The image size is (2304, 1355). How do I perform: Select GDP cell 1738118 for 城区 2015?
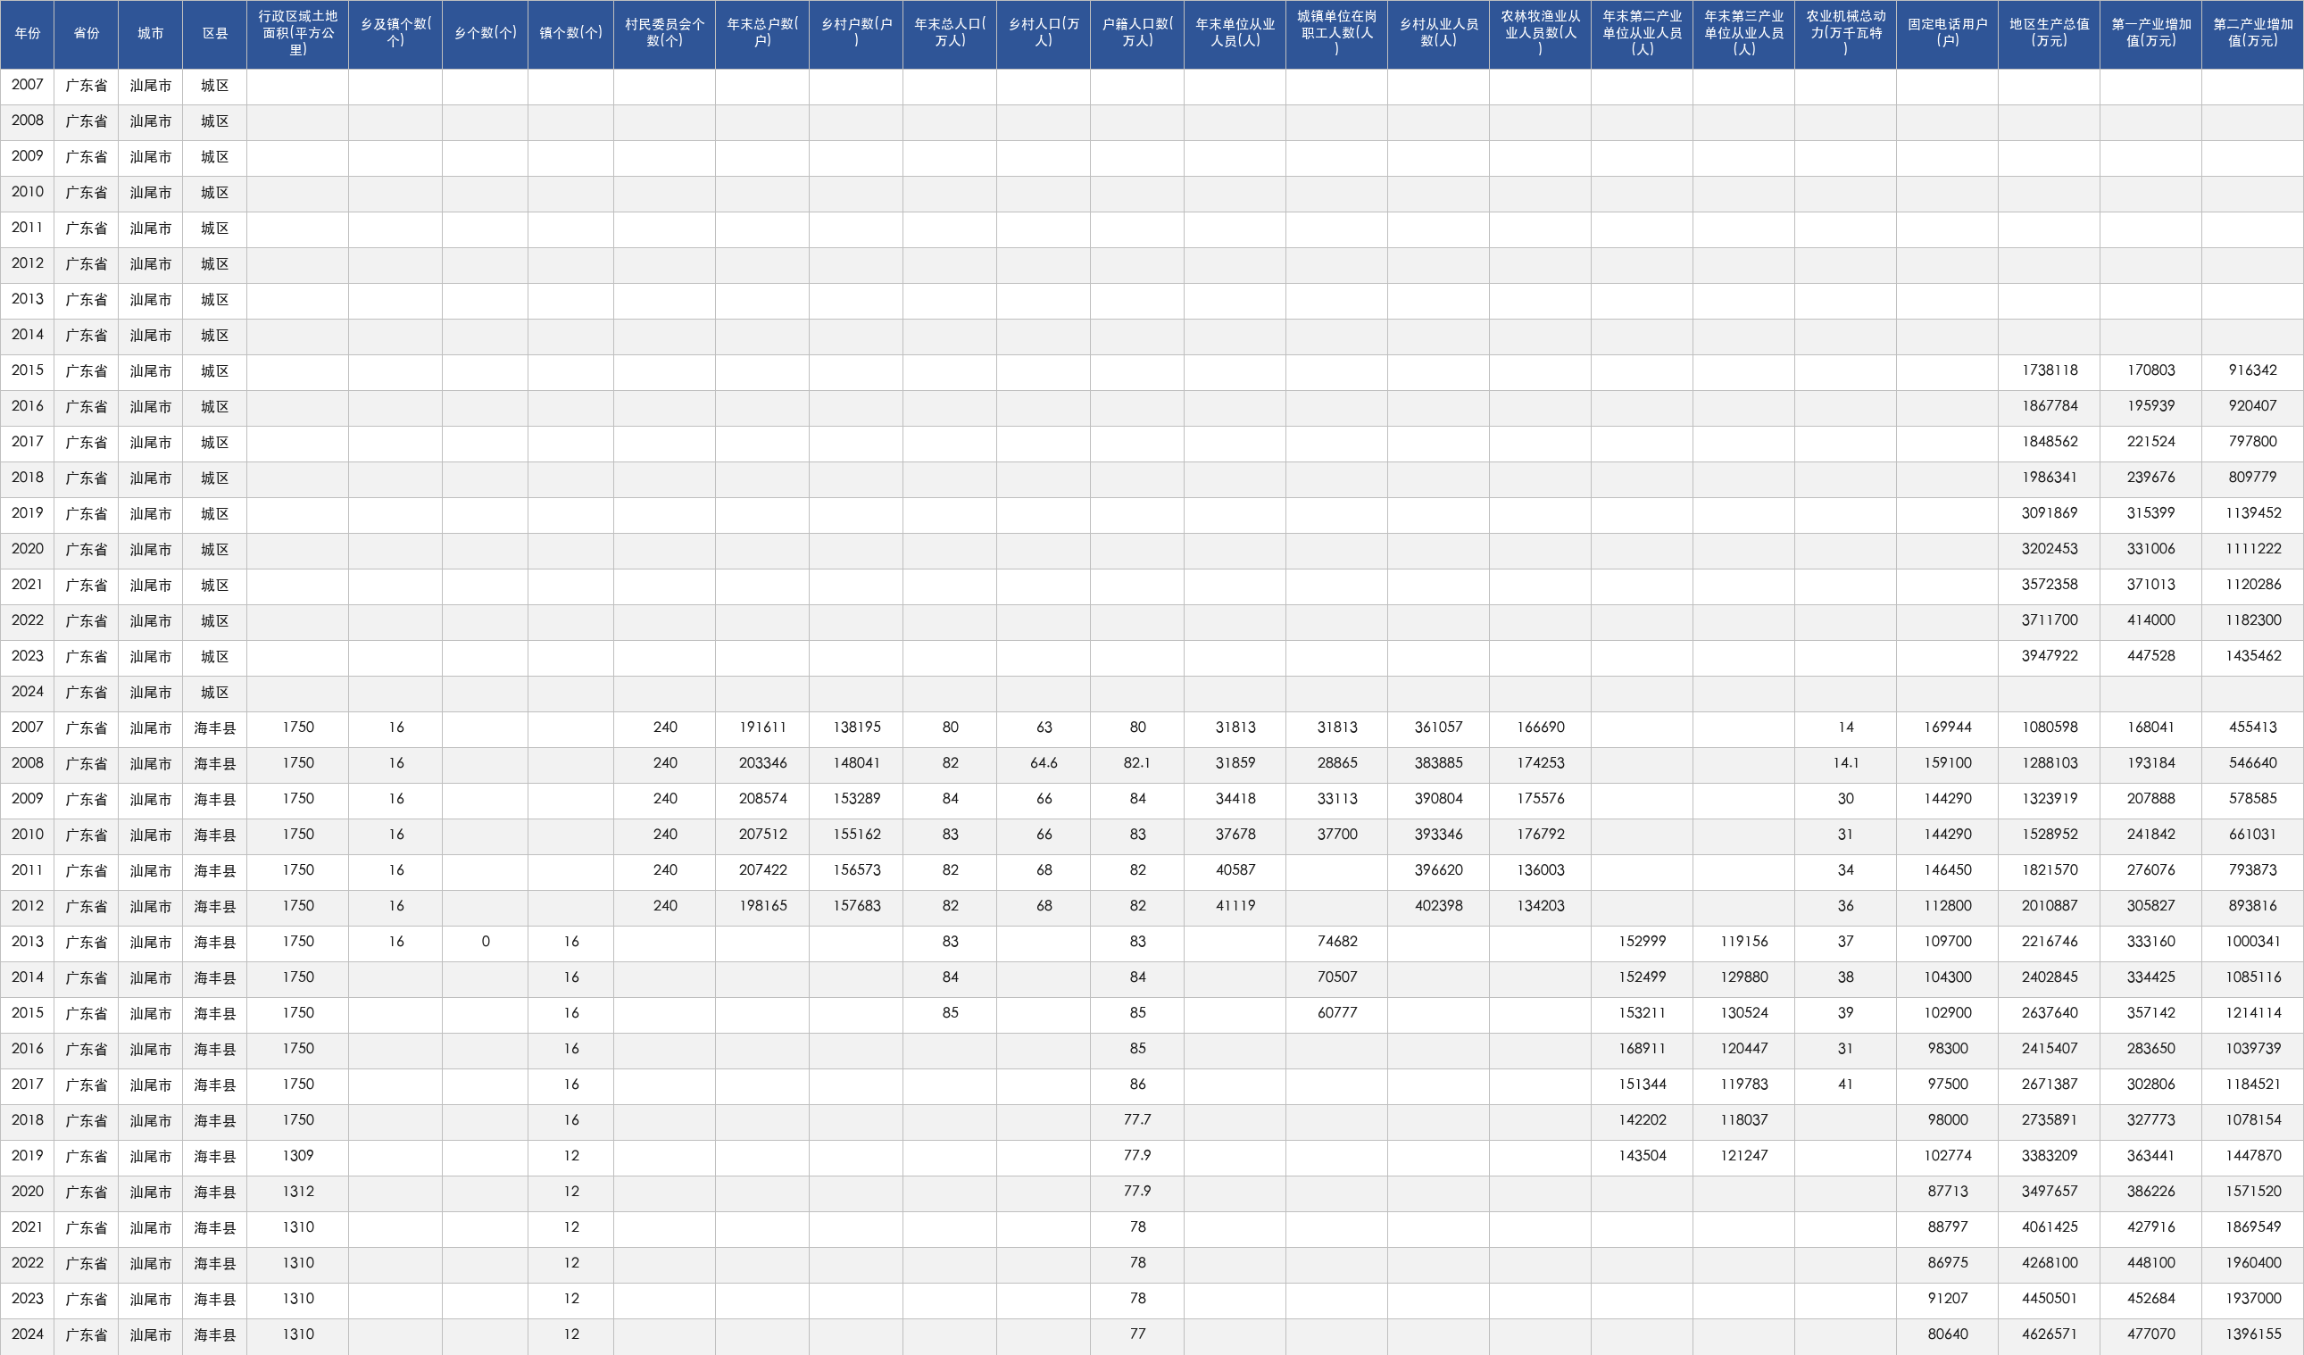pyautogui.click(x=2049, y=370)
